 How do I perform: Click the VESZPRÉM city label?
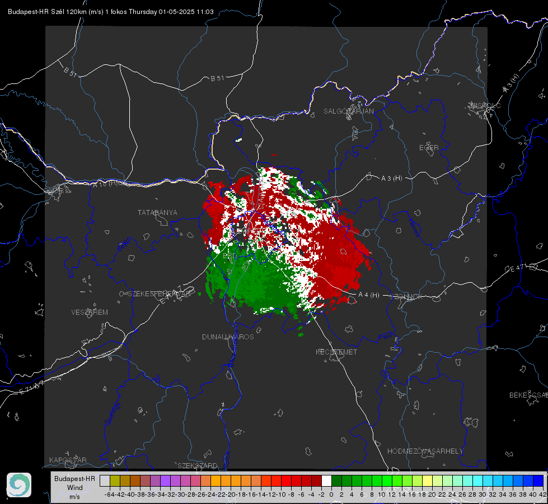click(90, 312)
